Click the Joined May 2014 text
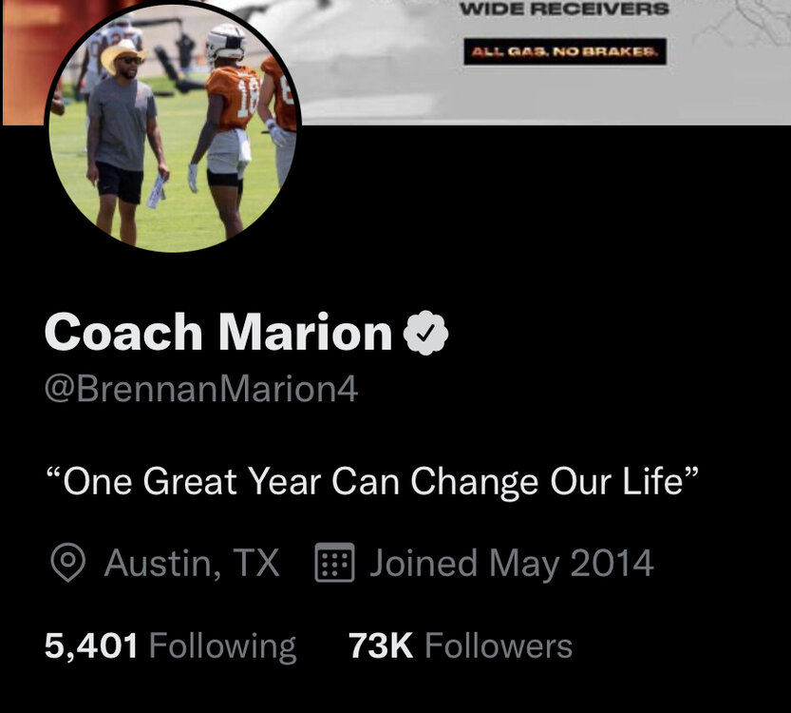 click(512, 564)
